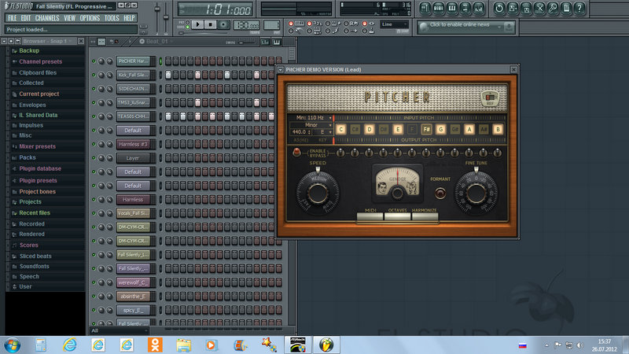Open the playlist window from the toolbar
The width and height of the screenshot is (629, 354).
pyautogui.click(x=425, y=8)
